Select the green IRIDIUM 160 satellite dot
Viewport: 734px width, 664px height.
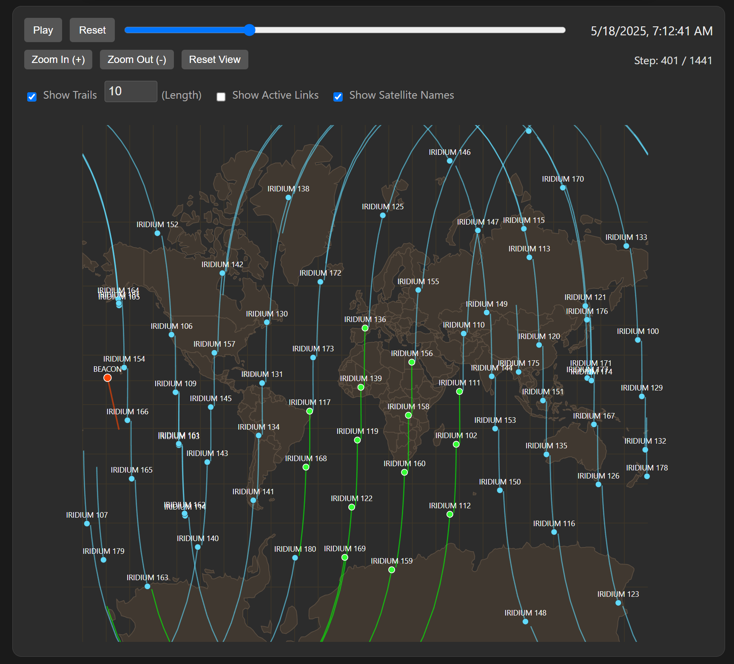coord(404,472)
